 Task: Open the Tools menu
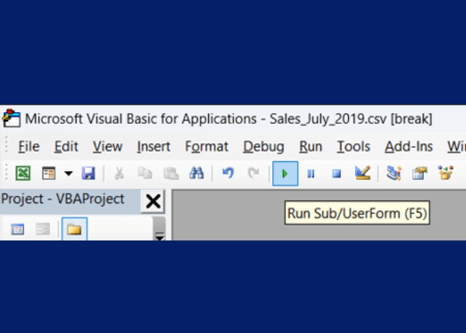point(353,147)
